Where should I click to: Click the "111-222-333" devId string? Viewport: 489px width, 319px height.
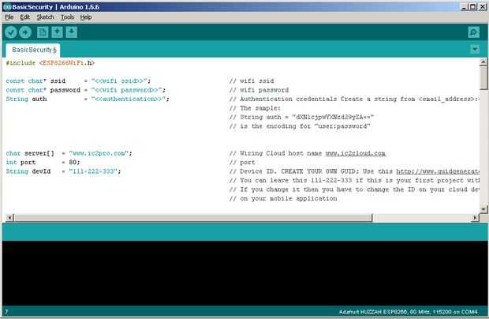[93, 171]
